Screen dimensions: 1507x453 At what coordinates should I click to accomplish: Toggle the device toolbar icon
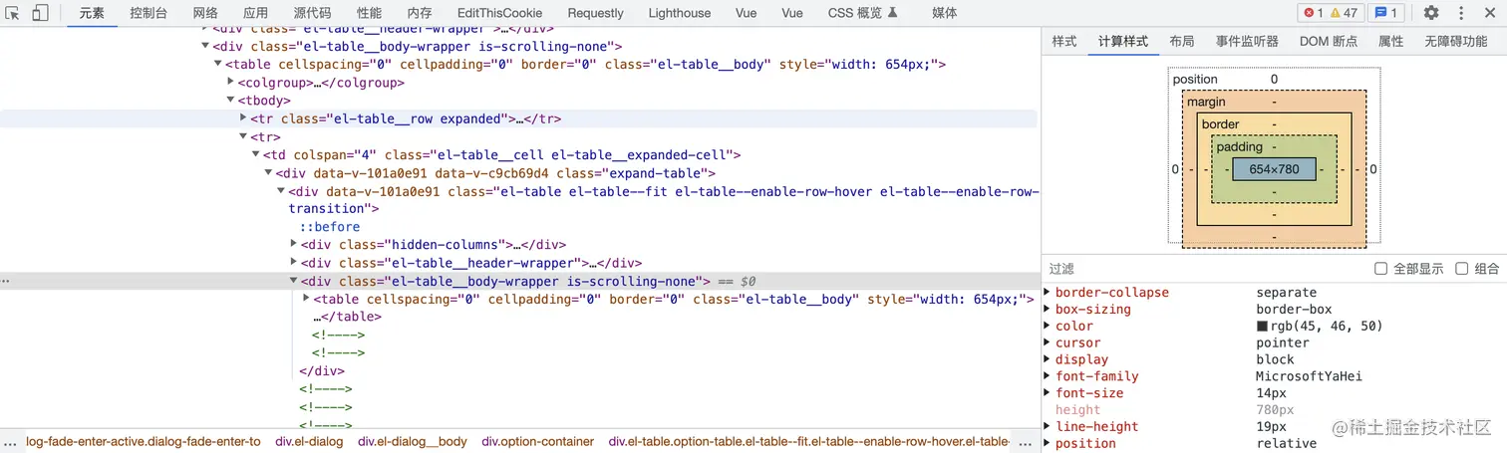[x=40, y=13]
